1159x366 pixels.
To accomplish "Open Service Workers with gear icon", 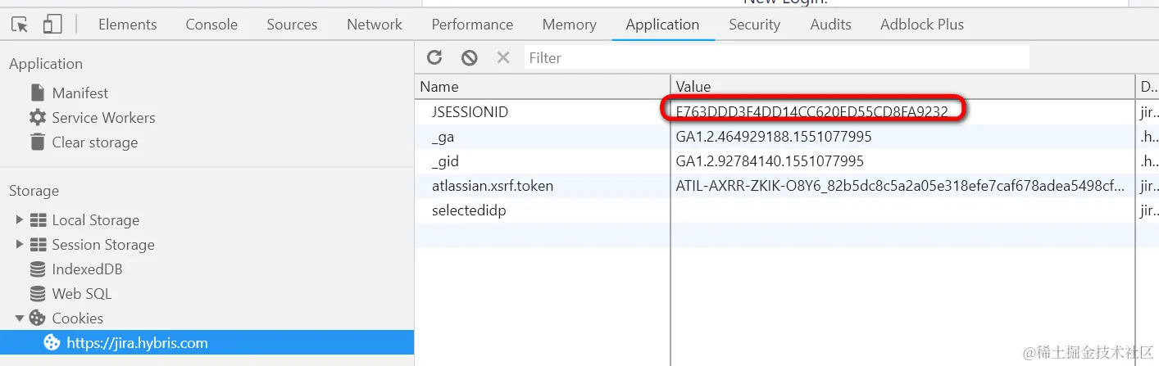I will (x=92, y=118).
